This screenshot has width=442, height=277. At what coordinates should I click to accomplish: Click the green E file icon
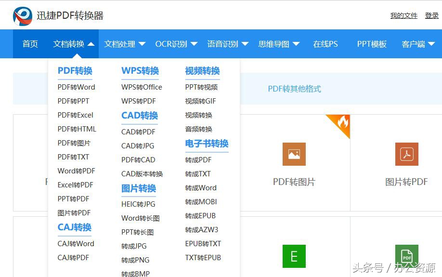pyautogui.click(x=294, y=256)
